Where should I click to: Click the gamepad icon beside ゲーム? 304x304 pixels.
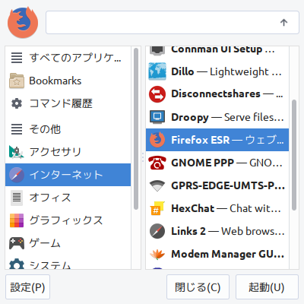[x=17, y=243]
